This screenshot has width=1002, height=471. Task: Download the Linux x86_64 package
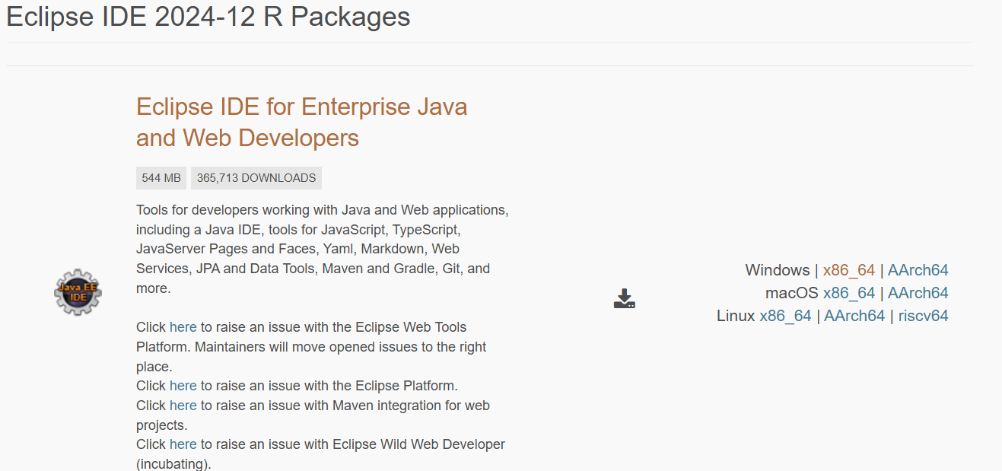(785, 316)
